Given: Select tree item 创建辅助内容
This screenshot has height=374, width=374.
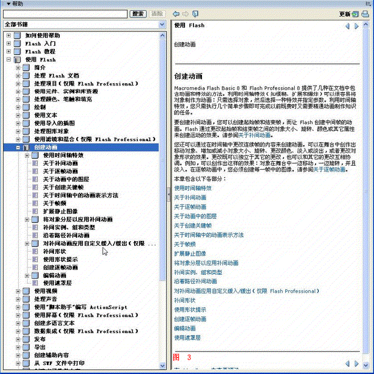Looking at the screenshot, I should [51, 355].
